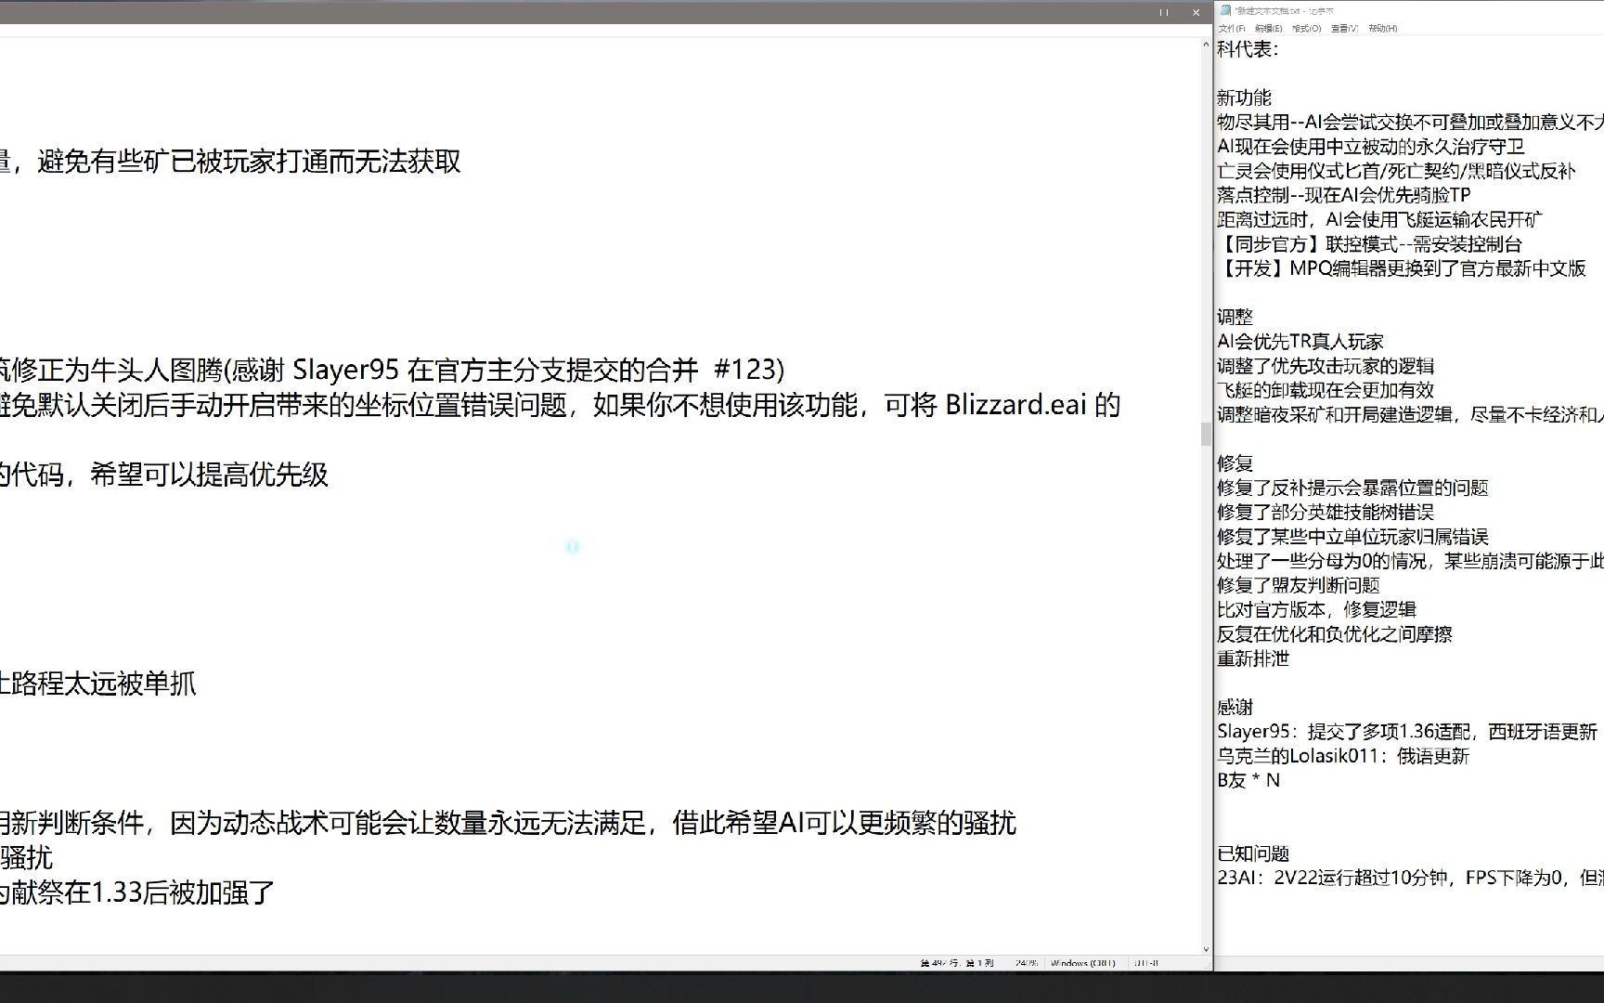This screenshot has width=1604, height=1003.
Task: Click the 感谢 heading in Notepad
Action: click(x=1235, y=707)
